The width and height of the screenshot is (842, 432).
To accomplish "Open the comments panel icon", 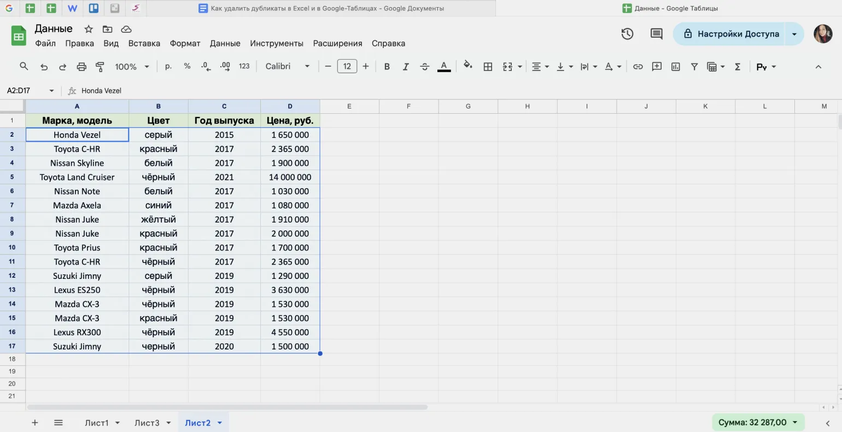I will pyautogui.click(x=656, y=34).
